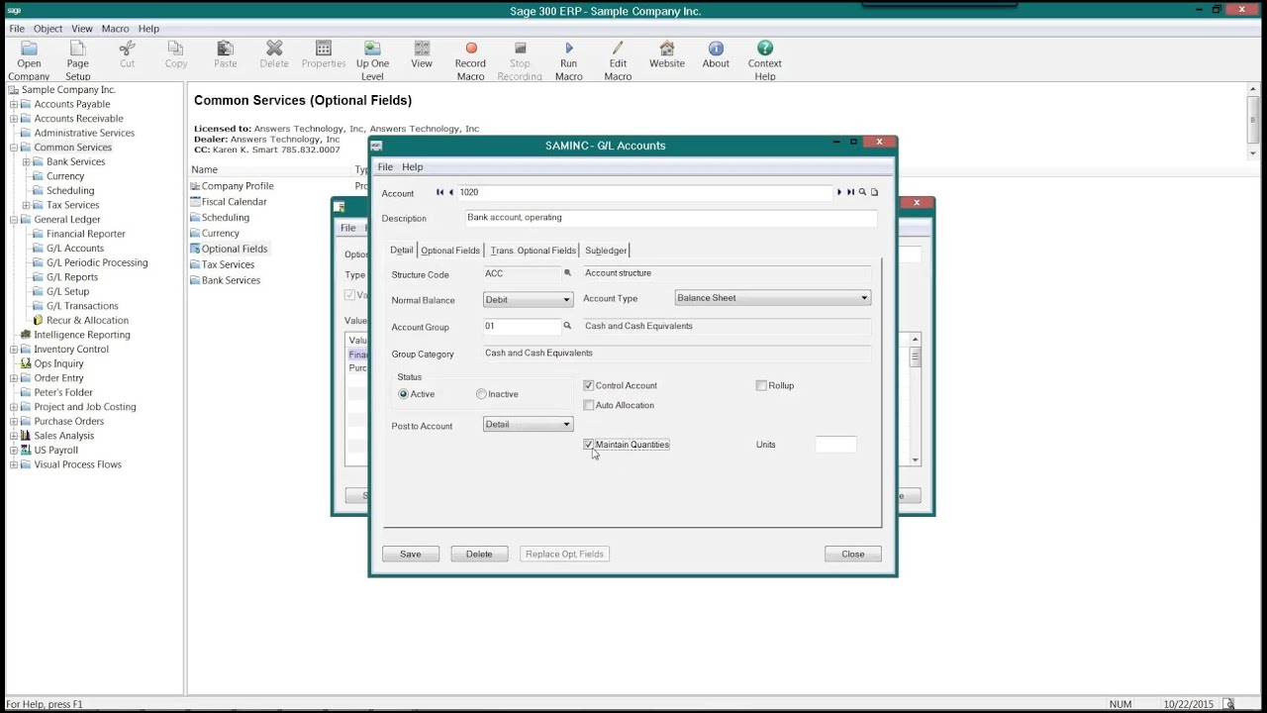Open the Macro menu in main window
Screen dimensions: 1267x713
pos(115,29)
